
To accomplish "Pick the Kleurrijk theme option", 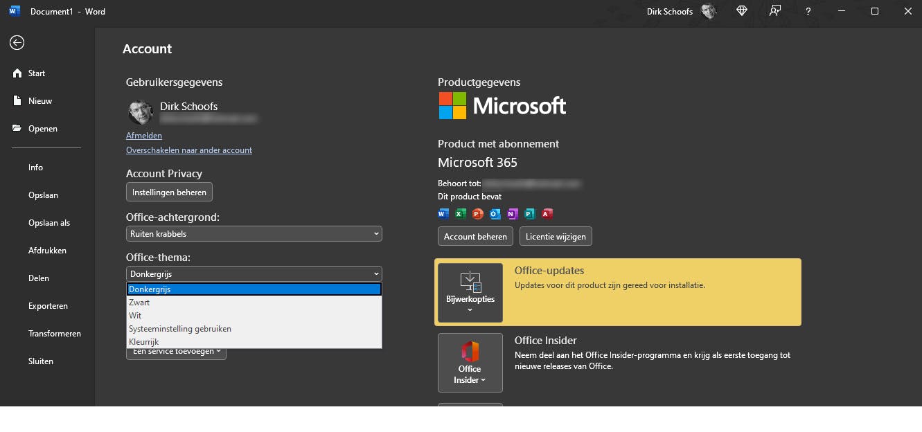I will pos(254,342).
